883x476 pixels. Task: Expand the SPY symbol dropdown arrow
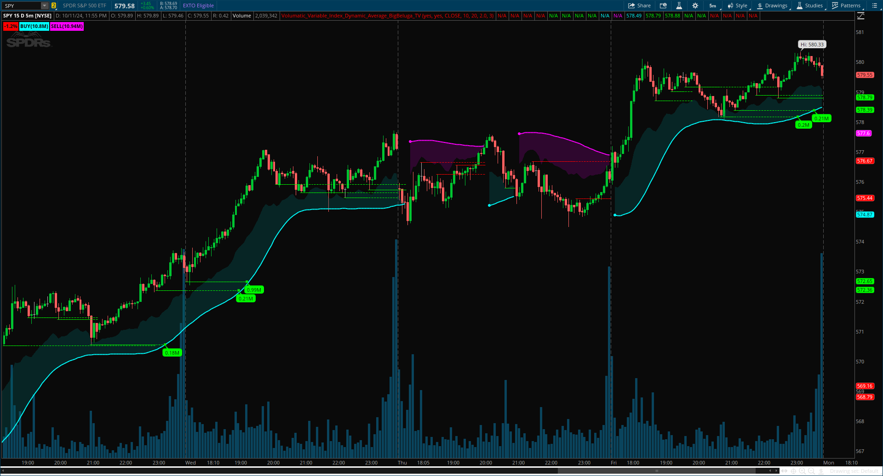pos(45,6)
